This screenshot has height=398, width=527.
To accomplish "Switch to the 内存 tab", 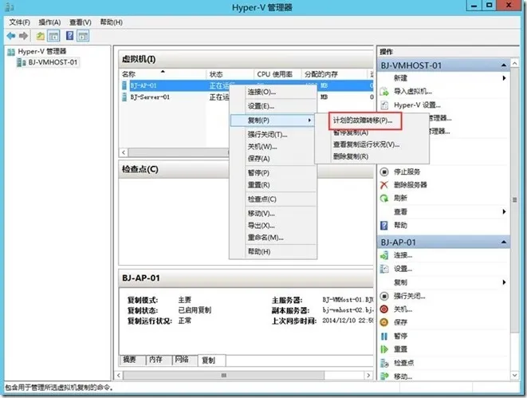I will click(x=158, y=360).
